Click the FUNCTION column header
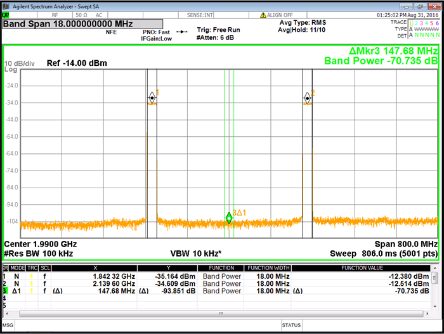Viewport: 444px width, 334px height. coord(221,268)
